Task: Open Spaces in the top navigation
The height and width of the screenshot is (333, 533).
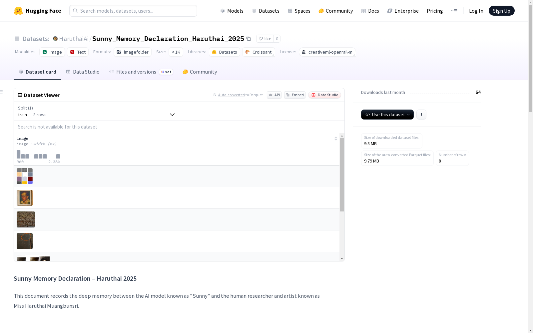Action: (299, 11)
